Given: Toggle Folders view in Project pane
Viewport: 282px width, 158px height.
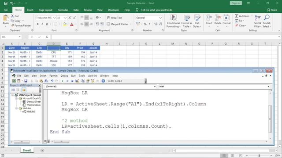Looking at the screenshot, I should [23, 90].
